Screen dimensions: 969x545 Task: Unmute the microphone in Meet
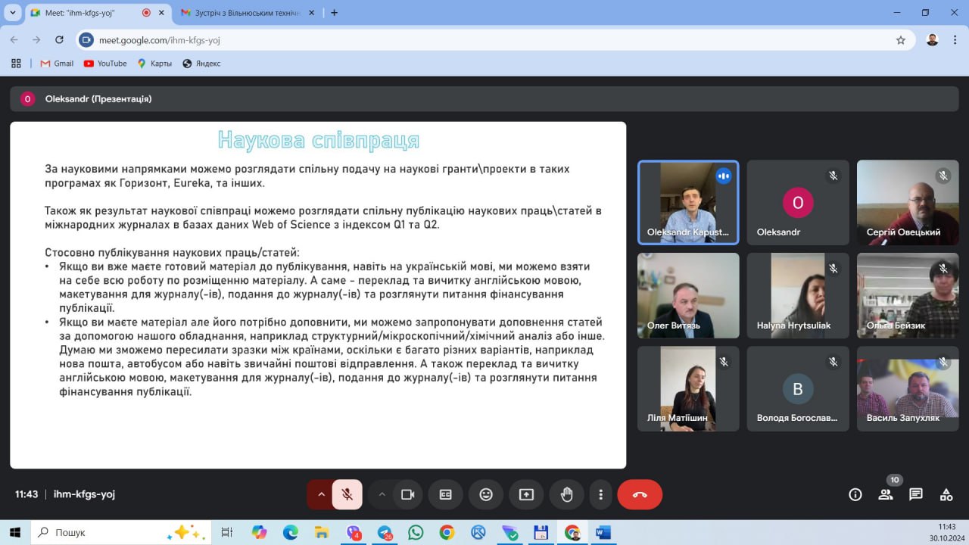point(347,494)
